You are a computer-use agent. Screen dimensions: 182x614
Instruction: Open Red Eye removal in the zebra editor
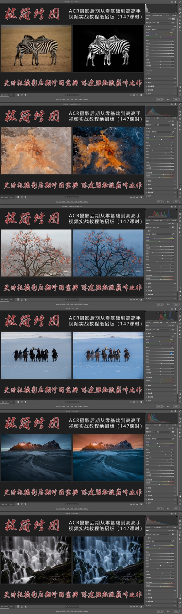(180, 20)
